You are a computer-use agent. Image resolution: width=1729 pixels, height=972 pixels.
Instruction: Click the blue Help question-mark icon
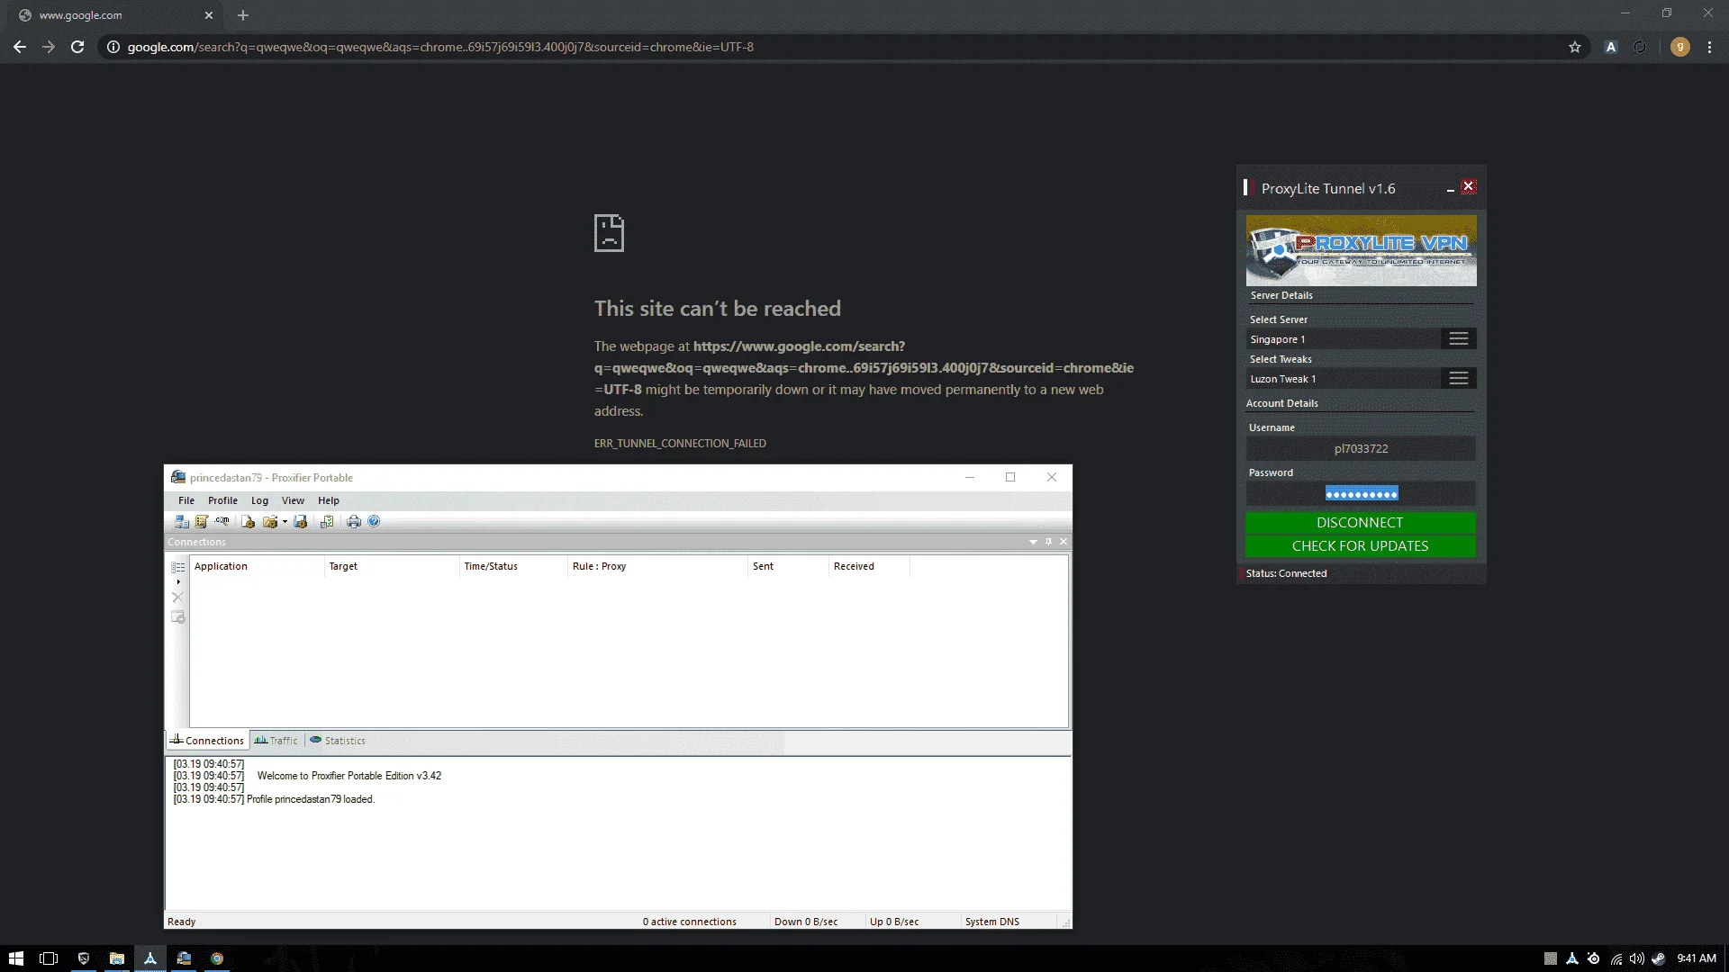[374, 521]
